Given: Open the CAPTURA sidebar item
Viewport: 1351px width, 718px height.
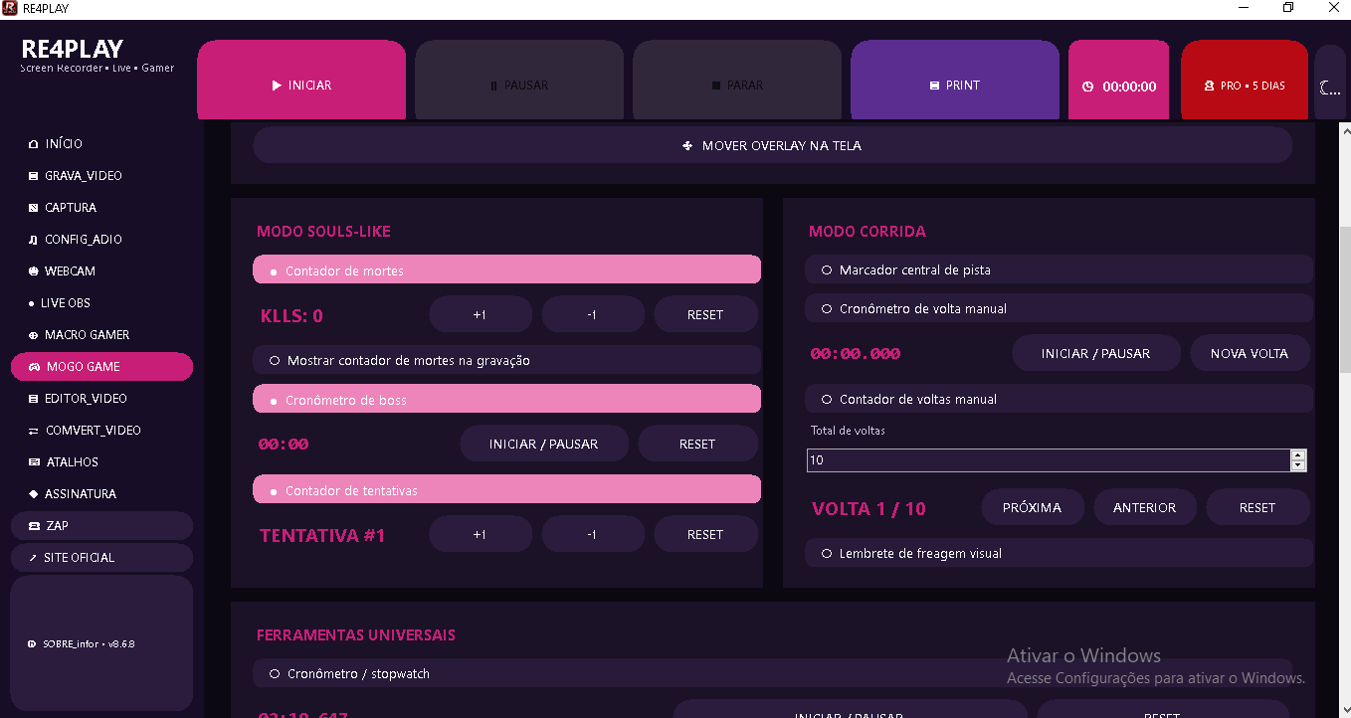Looking at the screenshot, I should [x=101, y=208].
